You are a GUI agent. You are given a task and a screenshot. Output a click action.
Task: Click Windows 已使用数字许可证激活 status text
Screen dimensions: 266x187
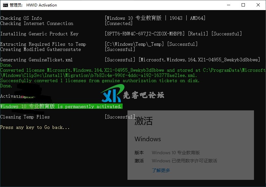[184, 161]
